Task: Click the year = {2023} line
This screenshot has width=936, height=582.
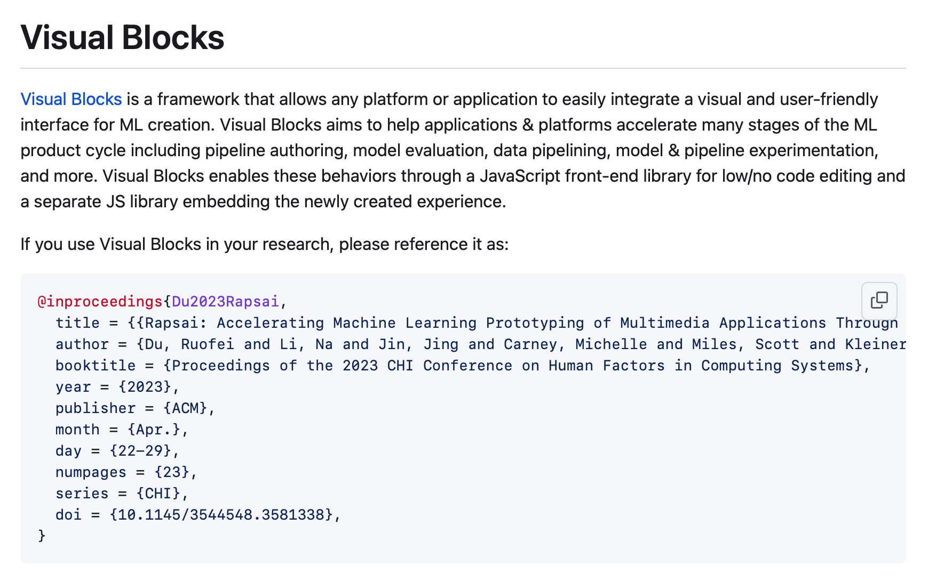Action: tap(117, 387)
